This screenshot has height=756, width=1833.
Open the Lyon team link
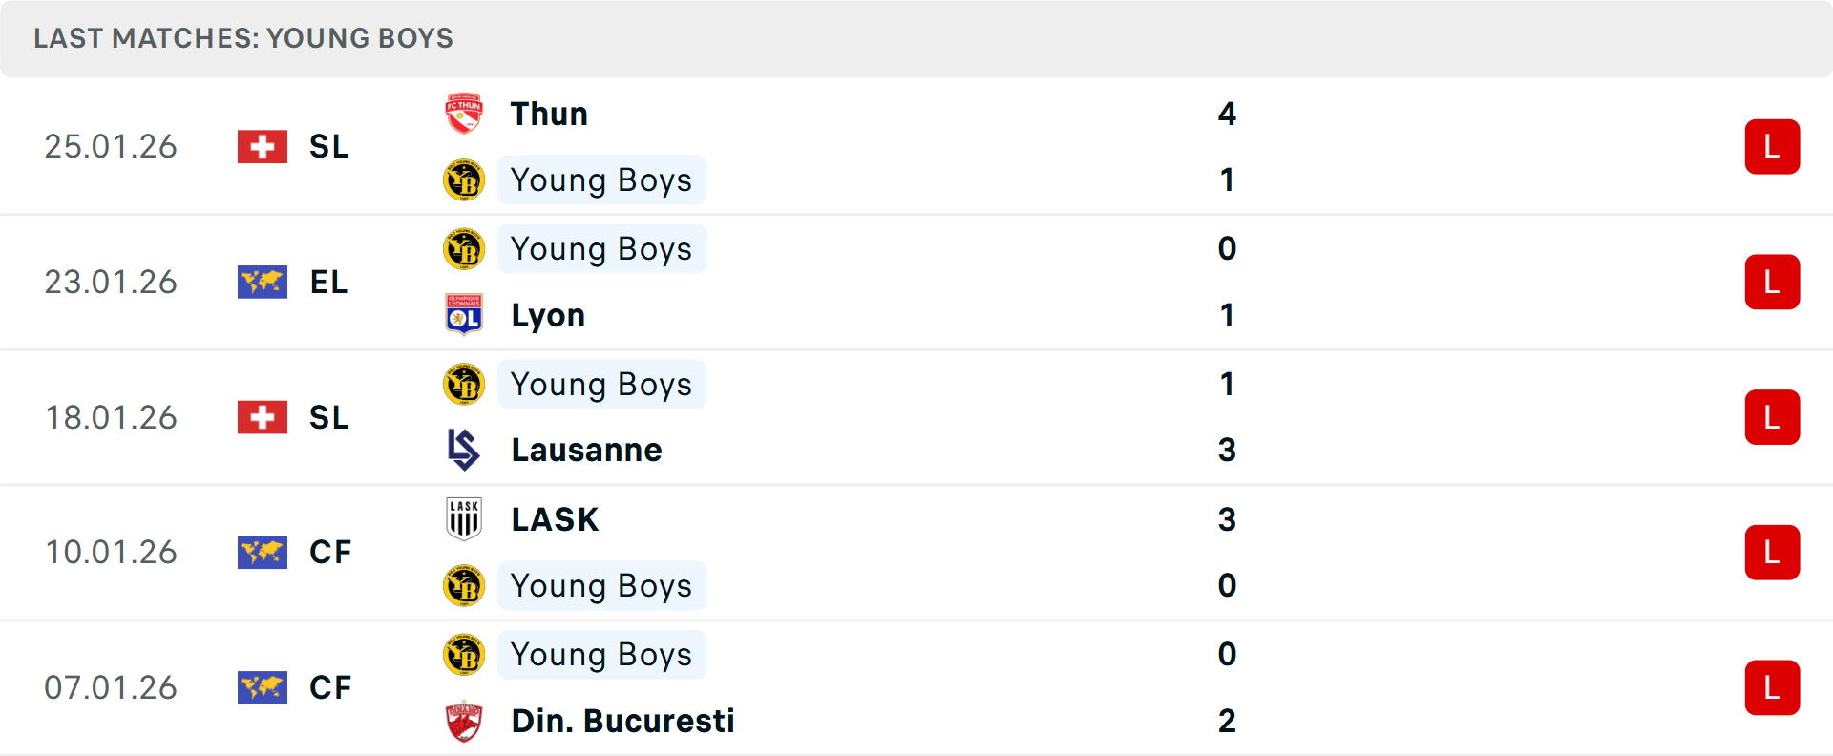point(548,316)
